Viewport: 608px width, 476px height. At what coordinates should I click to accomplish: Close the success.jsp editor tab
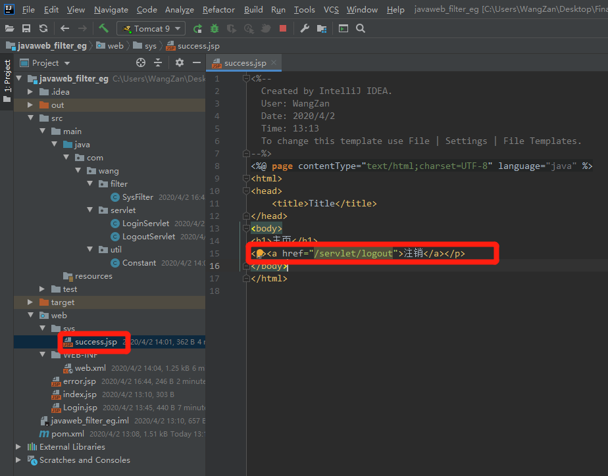tap(274, 62)
